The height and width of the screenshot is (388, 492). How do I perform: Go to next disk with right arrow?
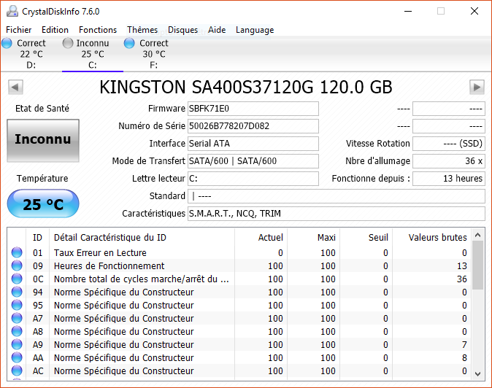477,87
